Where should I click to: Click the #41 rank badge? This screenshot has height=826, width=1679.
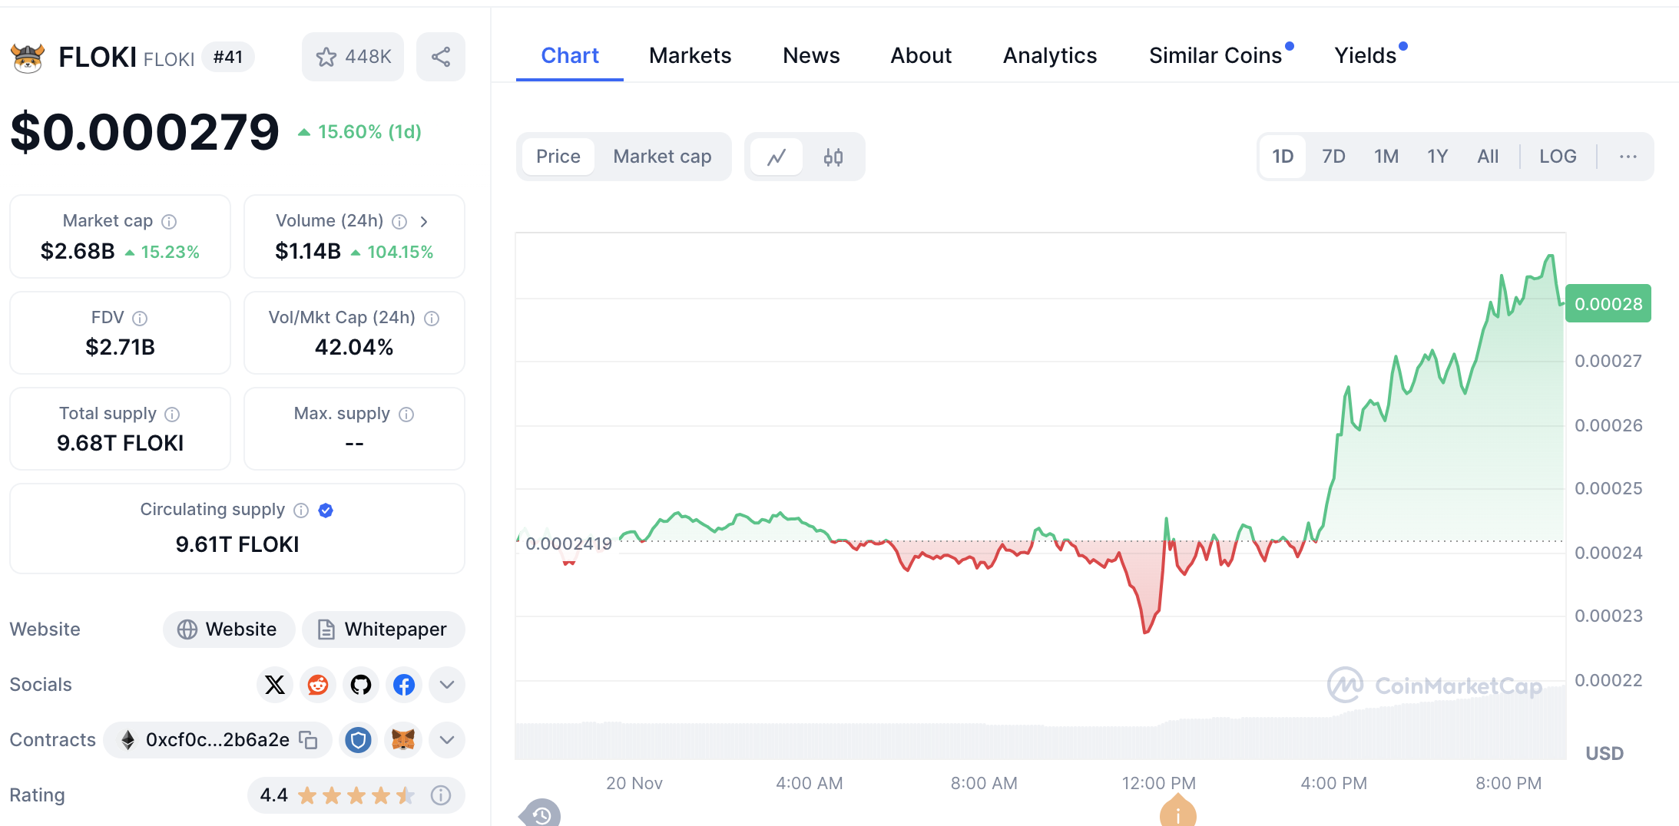[228, 58]
